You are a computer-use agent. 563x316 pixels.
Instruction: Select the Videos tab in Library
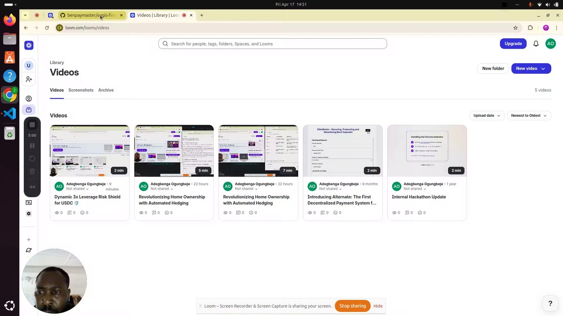pos(57,90)
